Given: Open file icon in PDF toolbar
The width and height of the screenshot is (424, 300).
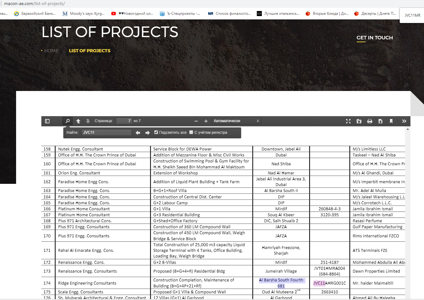Looking at the screenshot, I should (x=359, y=121).
